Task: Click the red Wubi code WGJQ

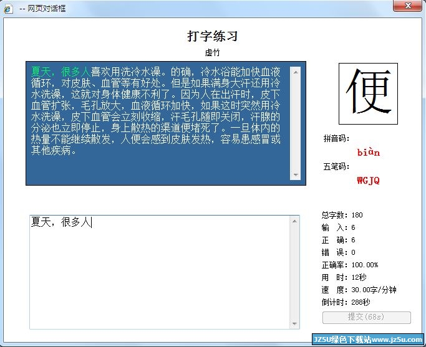Action: [x=368, y=181]
